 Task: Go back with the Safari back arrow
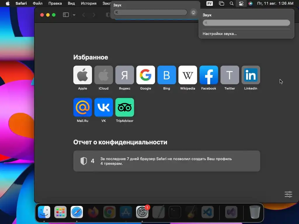(x=84, y=15)
